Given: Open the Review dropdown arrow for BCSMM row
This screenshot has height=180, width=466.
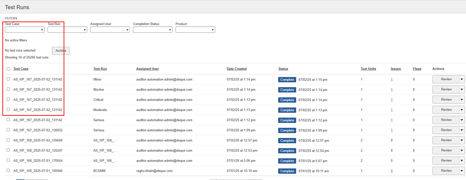Looking at the screenshot, I should [462, 171].
